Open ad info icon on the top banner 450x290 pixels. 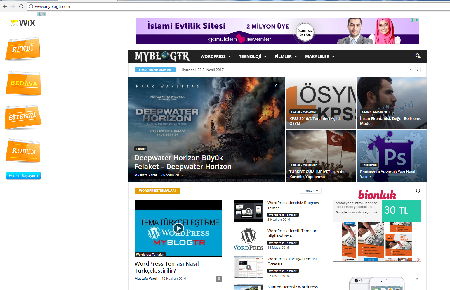pos(413,20)
